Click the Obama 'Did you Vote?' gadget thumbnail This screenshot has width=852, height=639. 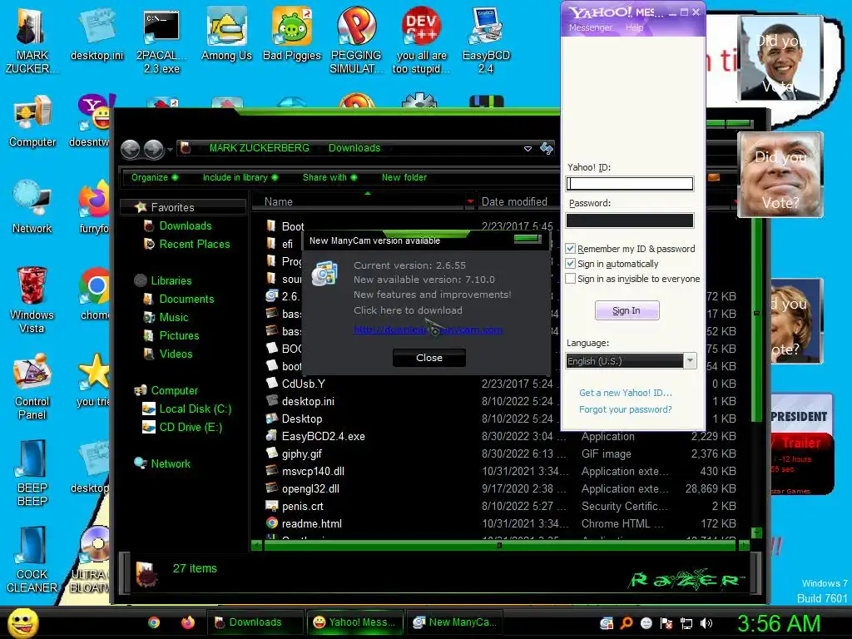point(780,57)
